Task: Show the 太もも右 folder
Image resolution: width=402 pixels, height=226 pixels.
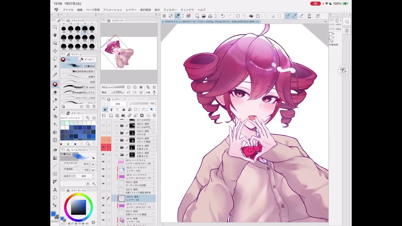Action: point(103,132)
